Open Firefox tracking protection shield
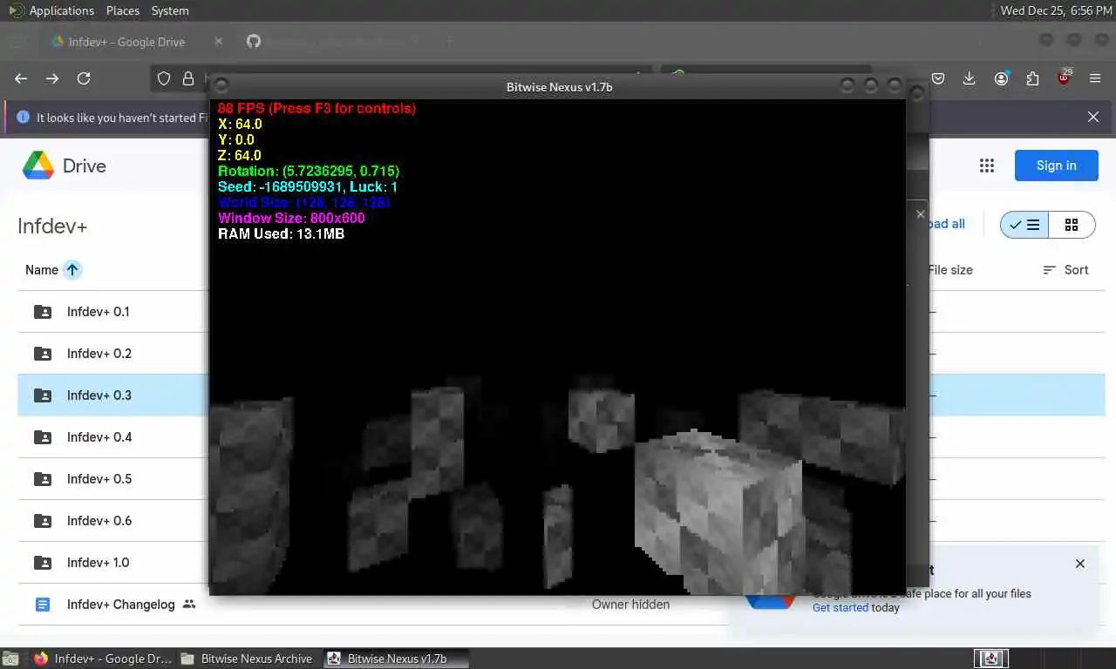The image size is (1116, 669). 164,78
